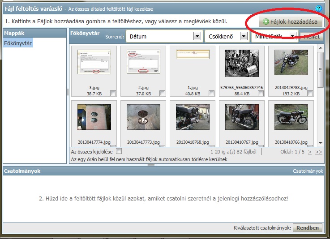Expand the Miniatűrök view dropdown
The height and width of the screenshot is (239, 330).
(293, 36)
